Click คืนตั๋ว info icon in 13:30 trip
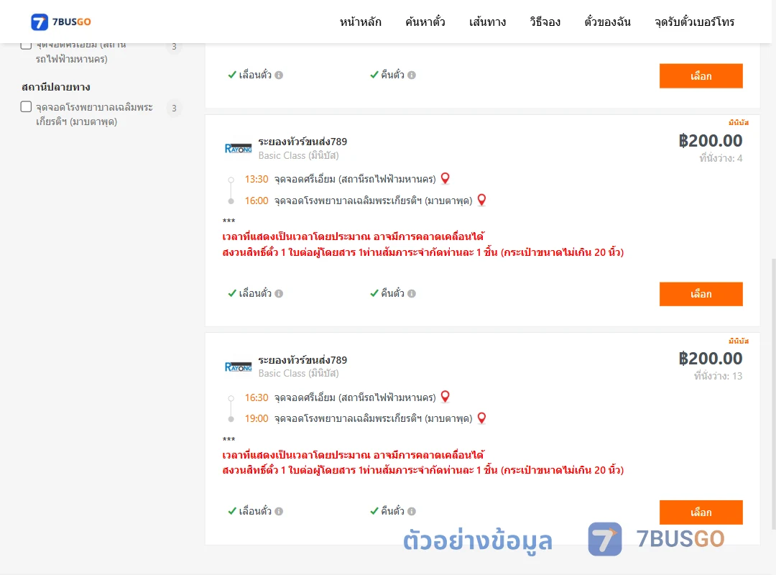Screen dimensions: 776x575 click(x=412, y=294)
